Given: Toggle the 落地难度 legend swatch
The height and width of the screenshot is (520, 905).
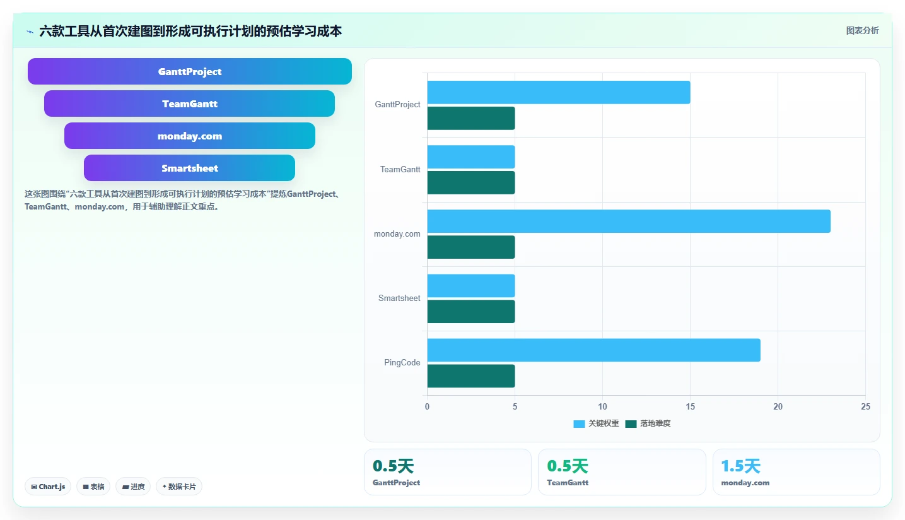Looking at the screenshot, I should 631,424.
